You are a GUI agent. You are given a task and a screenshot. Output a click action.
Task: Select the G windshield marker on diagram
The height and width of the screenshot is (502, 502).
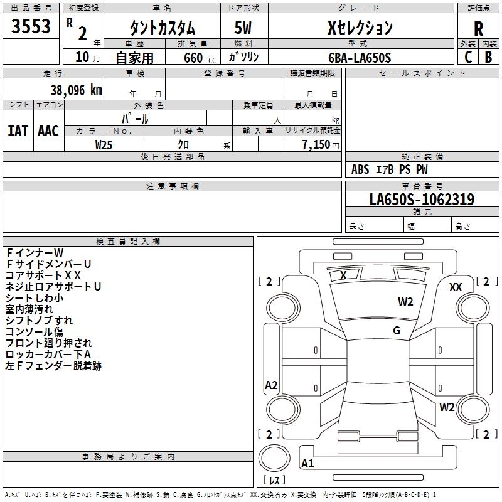[397, 331]
